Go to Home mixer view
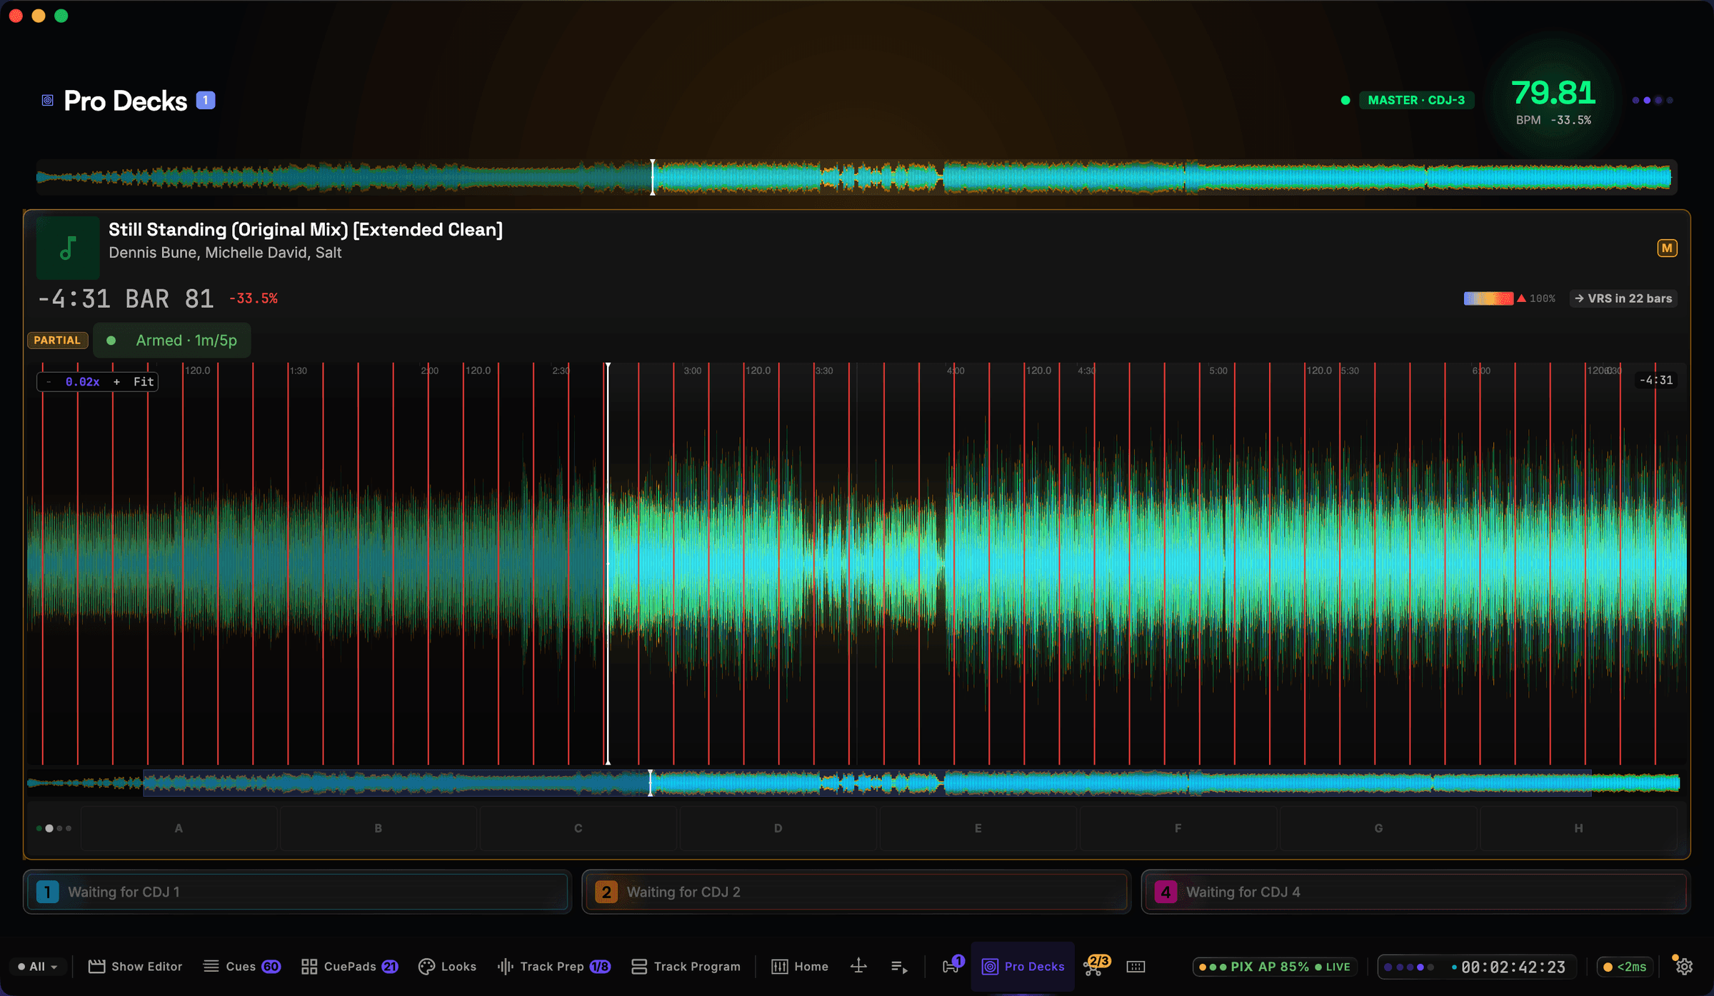The width and height of the screenshot is (1714, 996). 800,966
